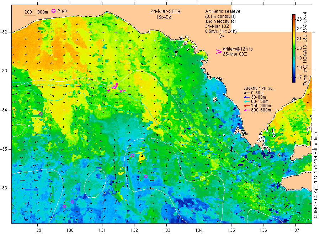Click the '129' longitude axis label
This screenshot has width=320, height=235.
[38, 230]
